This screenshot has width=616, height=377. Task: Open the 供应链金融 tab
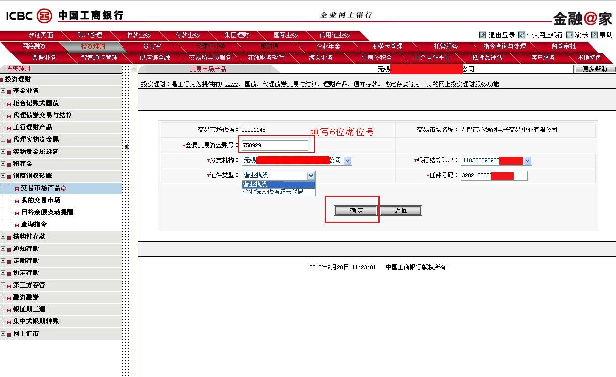click(155, 58)
